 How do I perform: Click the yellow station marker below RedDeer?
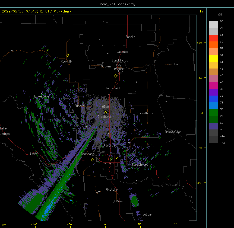point(116,76)
